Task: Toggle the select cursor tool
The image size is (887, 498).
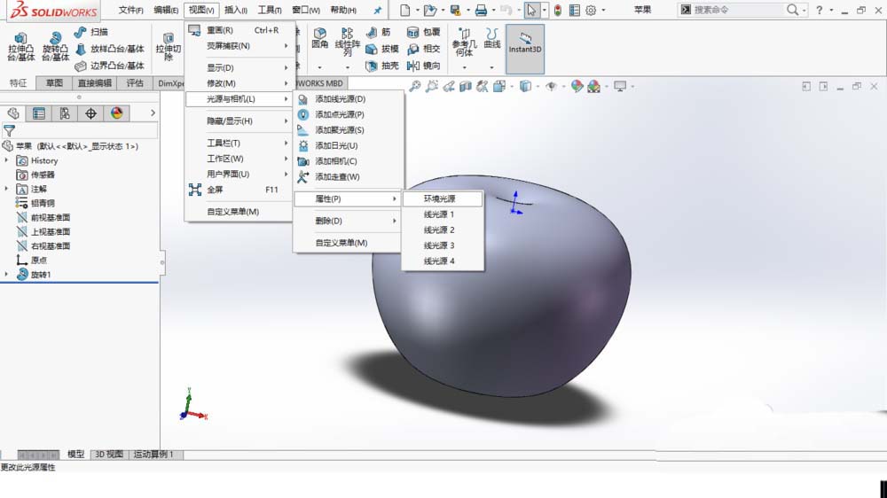Action: 531,10
